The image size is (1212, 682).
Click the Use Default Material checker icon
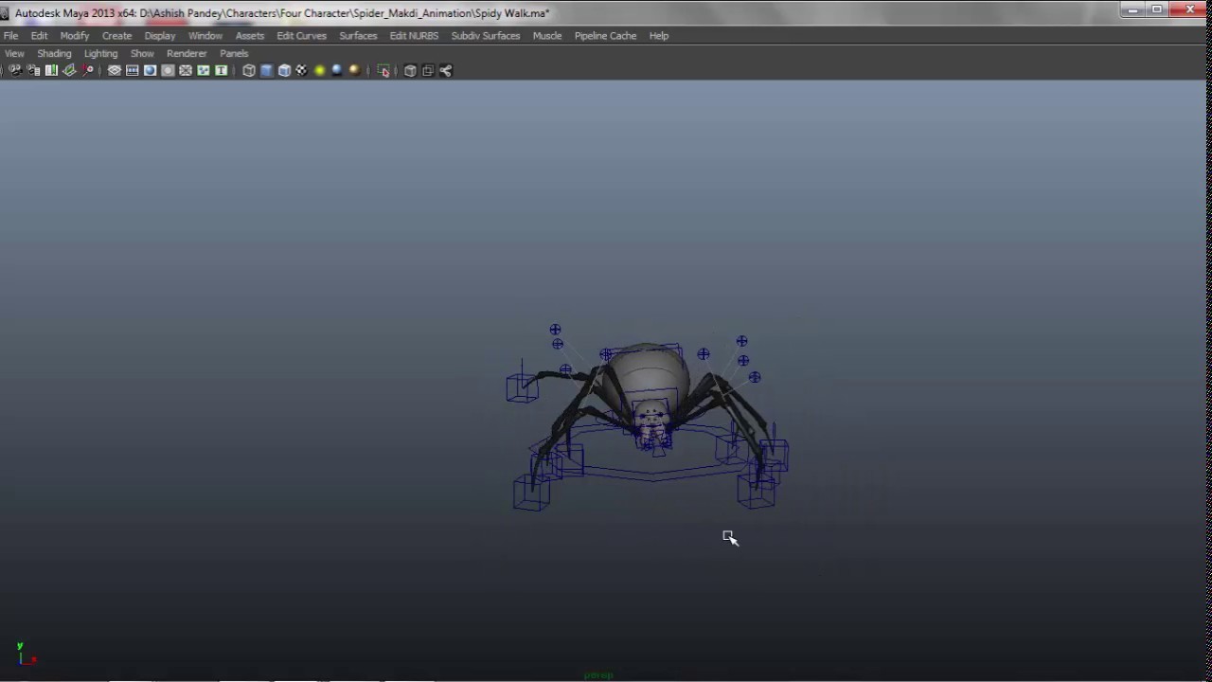[x=301, y=70]
